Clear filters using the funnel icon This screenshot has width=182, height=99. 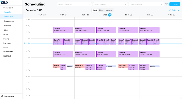(167, 4)
